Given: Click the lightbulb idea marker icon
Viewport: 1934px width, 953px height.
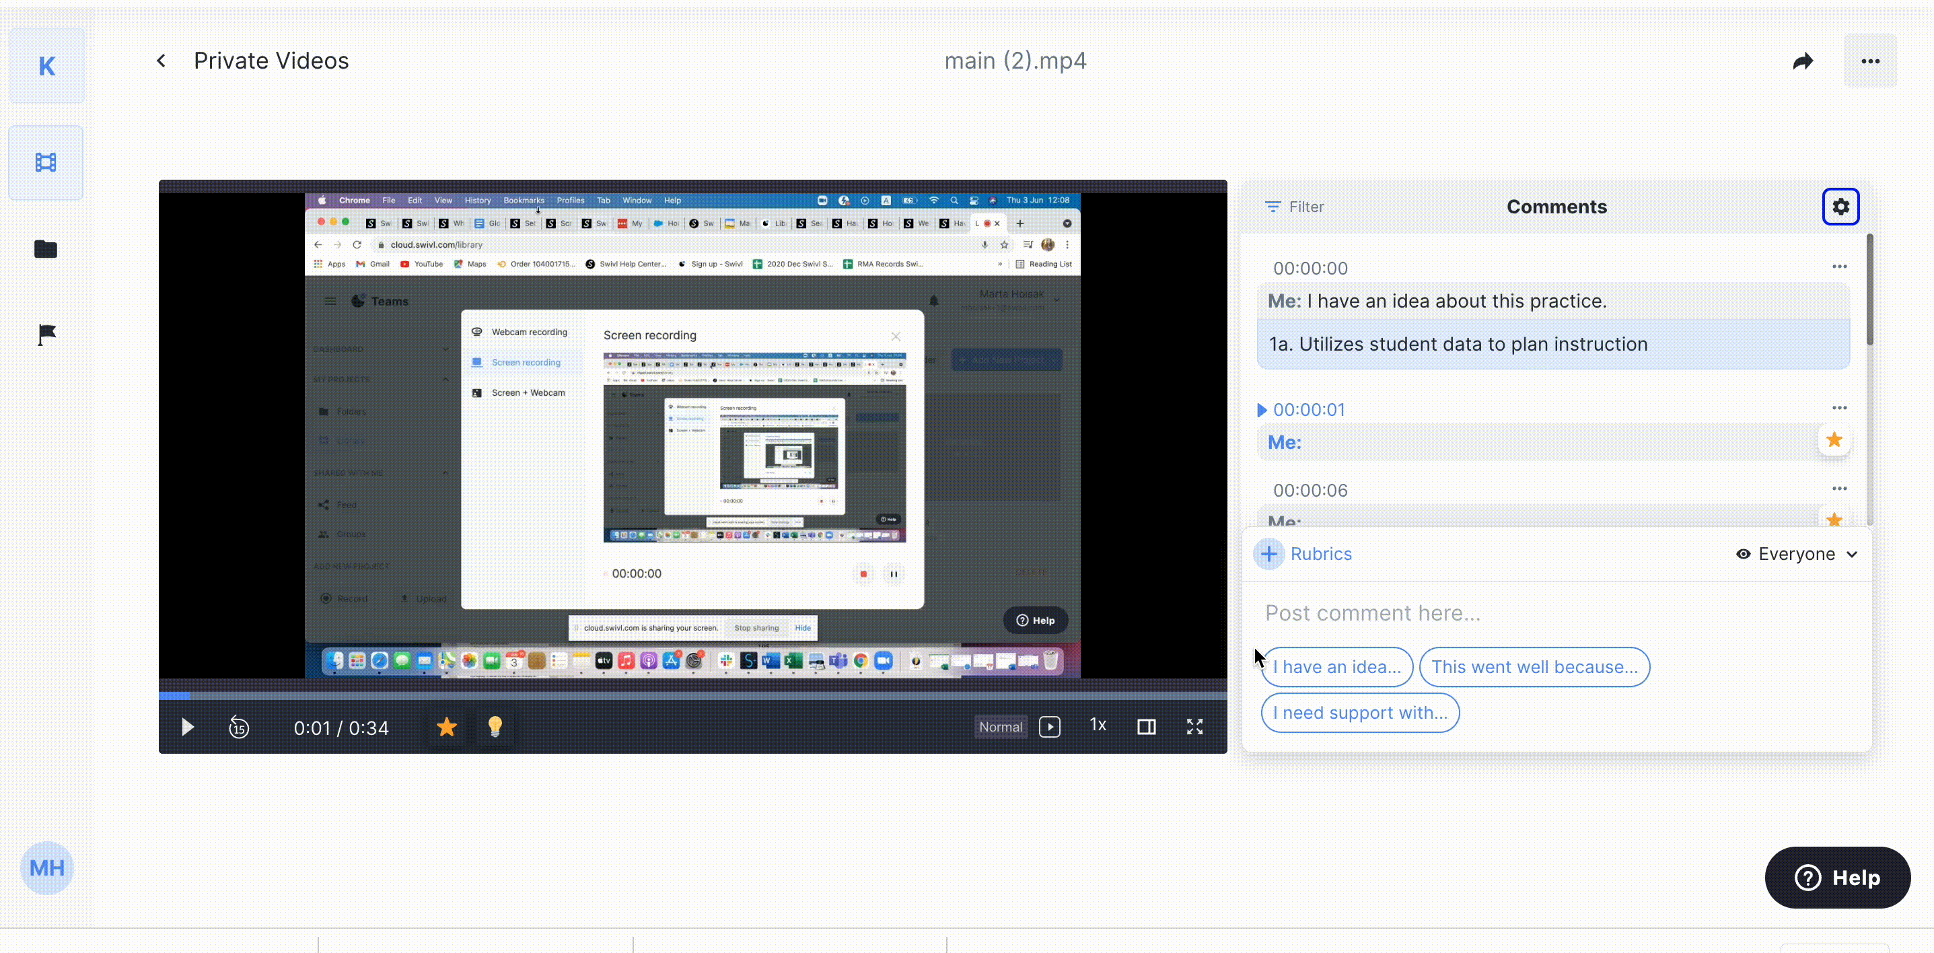Looking at the screenshot, I should (x=495, y=727).
